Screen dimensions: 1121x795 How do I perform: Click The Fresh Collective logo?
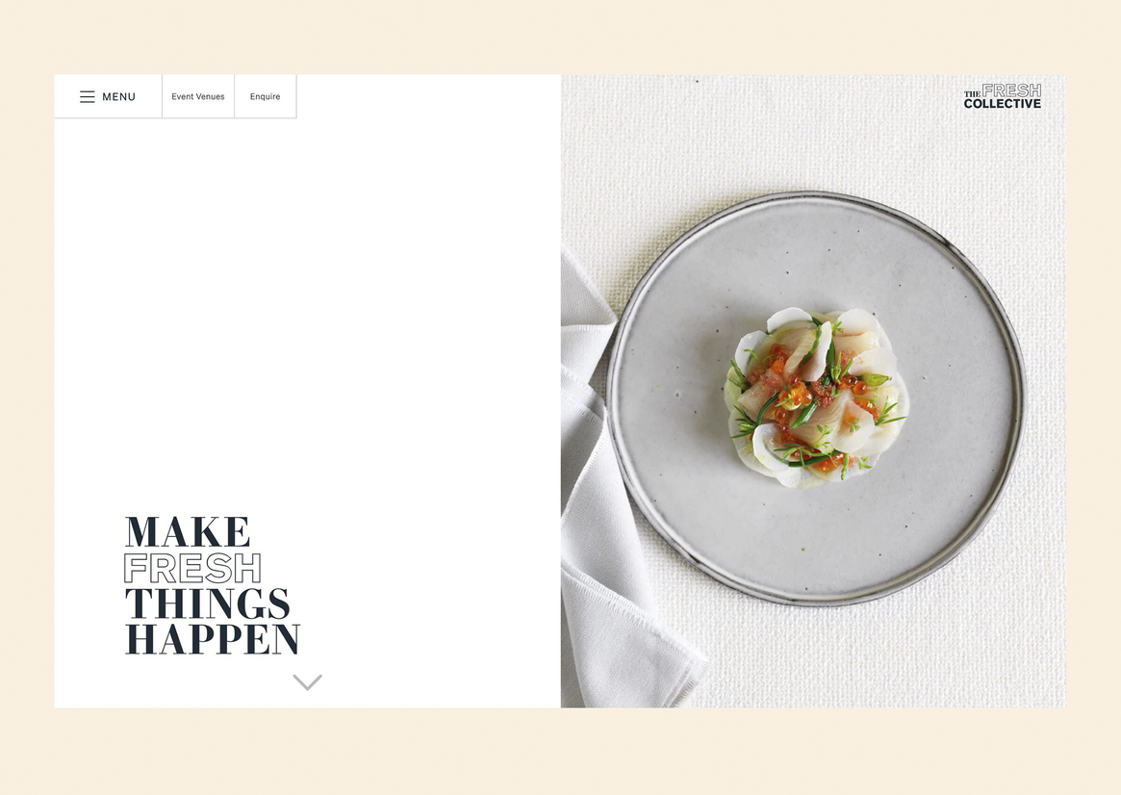pyautogui.click(x=1003, y=96)
